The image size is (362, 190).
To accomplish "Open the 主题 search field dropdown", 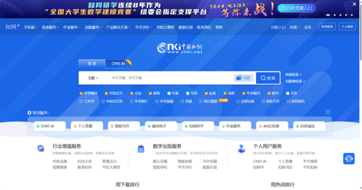I will [x=93, y=78].
